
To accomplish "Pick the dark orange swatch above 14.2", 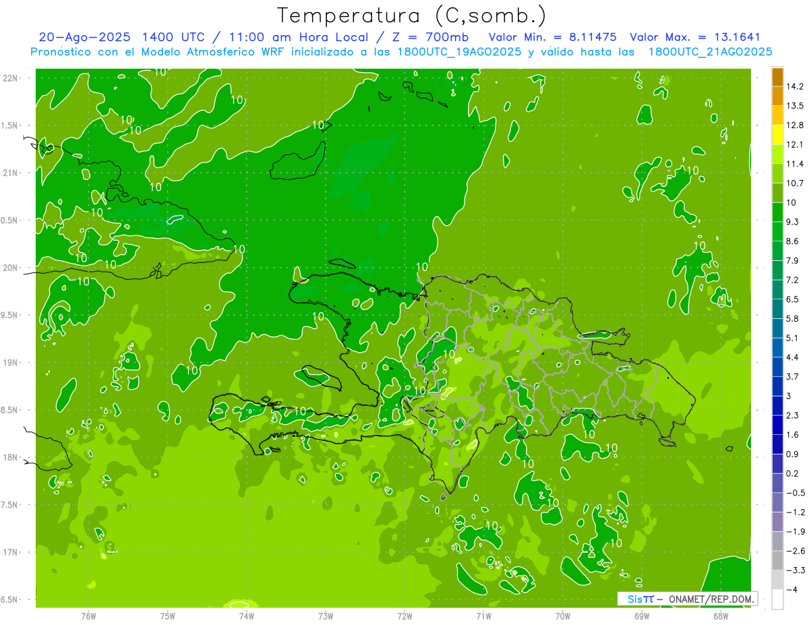I will coord(777,77).
